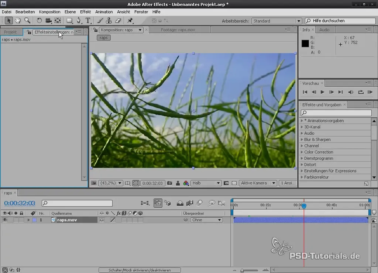Image resolution: width=378 pixels, height=273 pixels.
Task: Open the Fenster menu
Action: 141,12
